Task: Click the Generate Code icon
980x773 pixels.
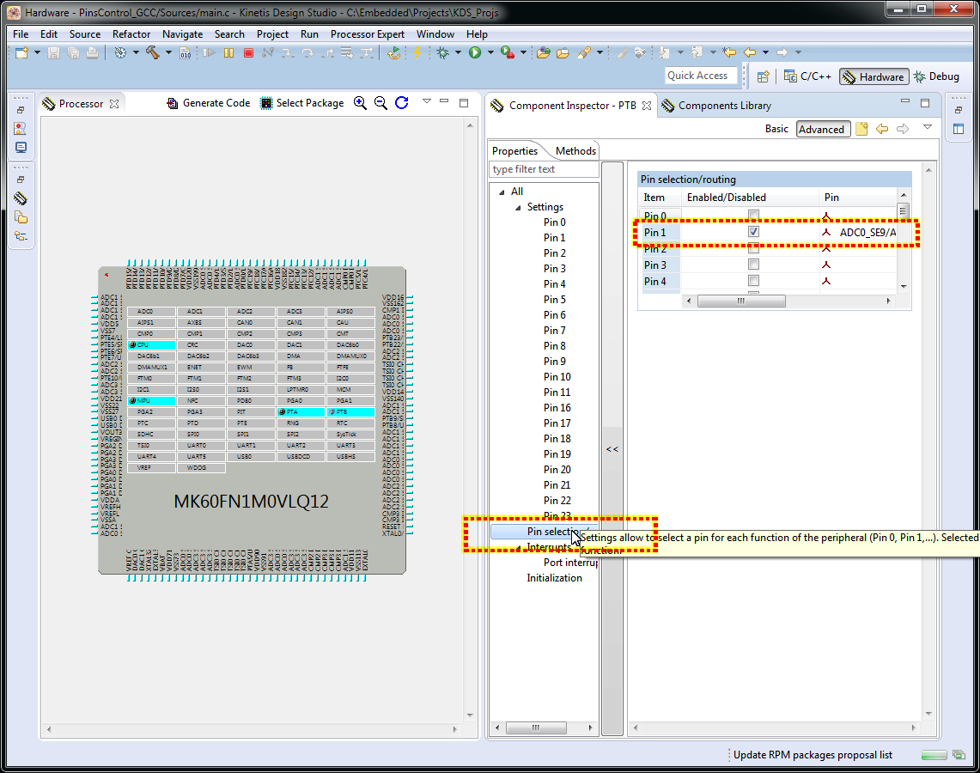Action: coord(173,103)
